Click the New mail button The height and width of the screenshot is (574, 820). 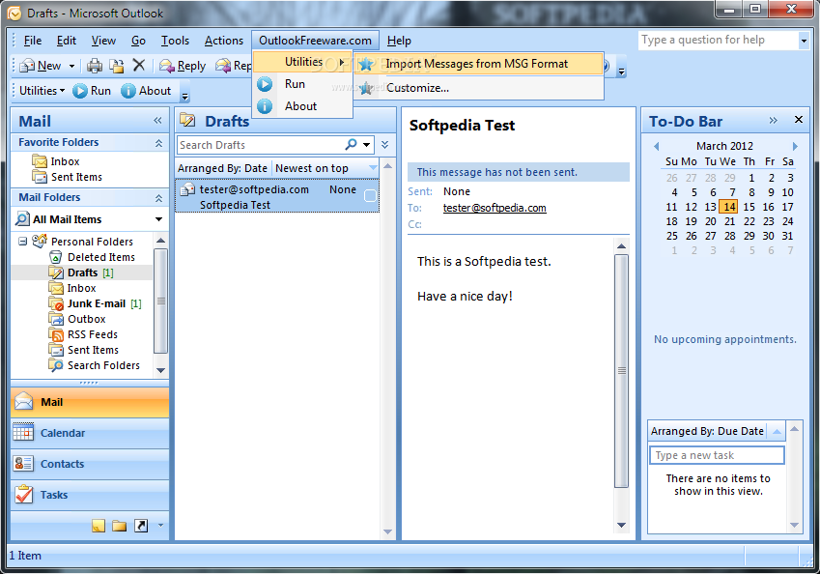tap(41, 66)
